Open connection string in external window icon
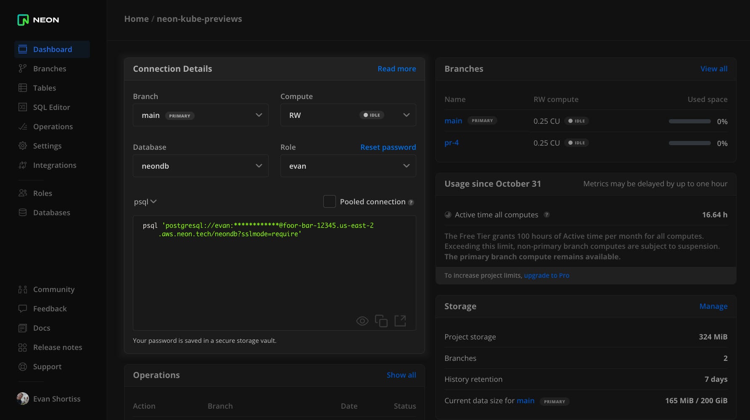This screenshot has height=420, width=750. (x=400, y=321)
